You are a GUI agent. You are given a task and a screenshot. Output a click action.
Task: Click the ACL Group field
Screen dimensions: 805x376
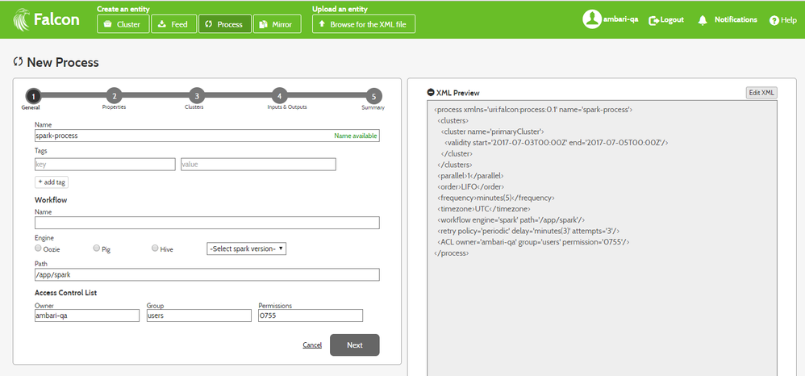tap(198, 315)
